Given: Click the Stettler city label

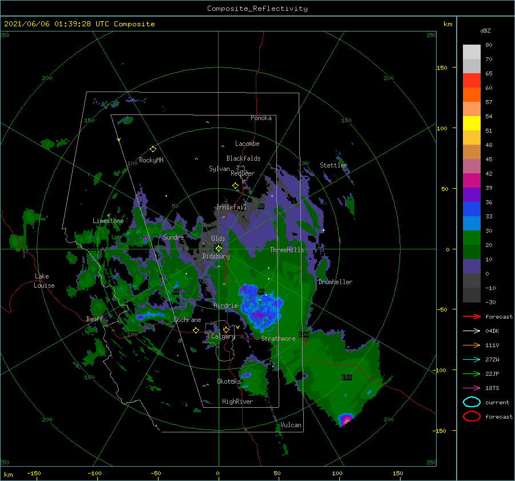Looking at the screenshot, I should point(334,165).
